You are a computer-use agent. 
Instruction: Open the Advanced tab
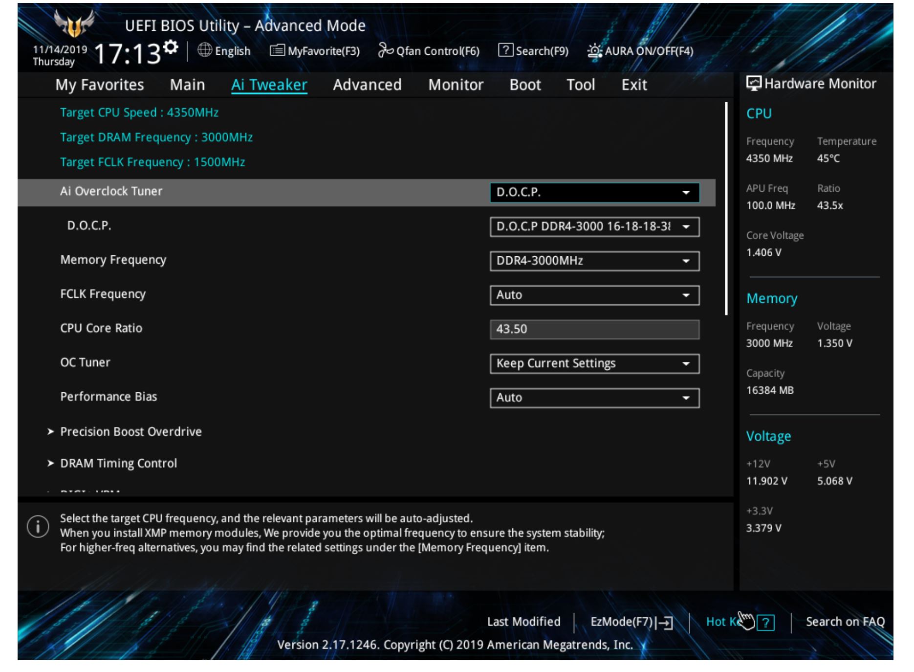[x=367, y=85]
